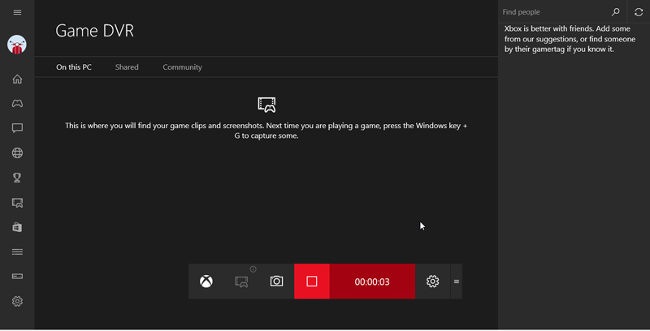This screenshot has width=650, height=331.
Task: Open My games controller icon
Action: [17, 104]
